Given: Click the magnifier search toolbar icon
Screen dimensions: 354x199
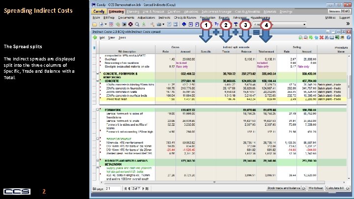Looking at the screenshot, I should (137, 25).
